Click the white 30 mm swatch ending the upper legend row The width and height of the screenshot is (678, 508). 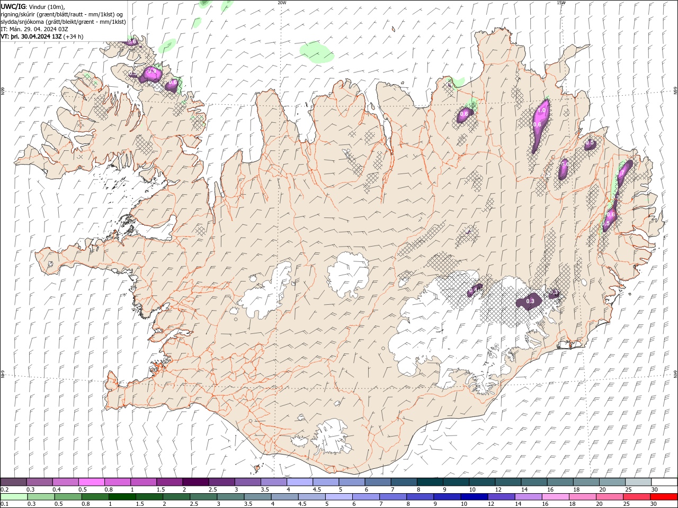[664, 482]
